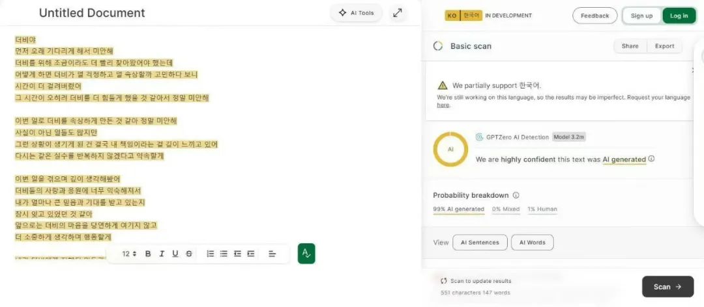The height and width of the screenshot is (307, 704).
Task: Click the green spell check icon
Action: pos(306,254)
